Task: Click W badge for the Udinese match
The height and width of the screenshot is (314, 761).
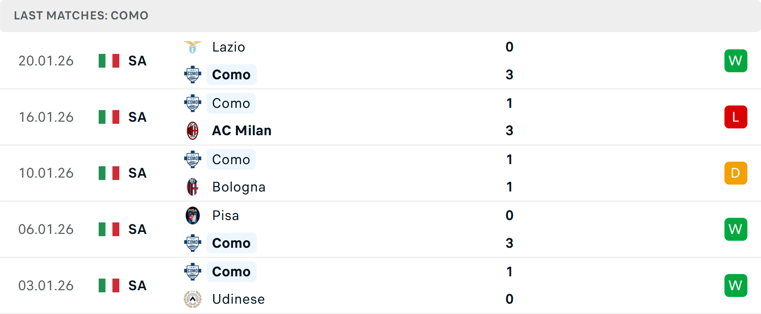Action: pyautogui.click(x=736, y=285)
